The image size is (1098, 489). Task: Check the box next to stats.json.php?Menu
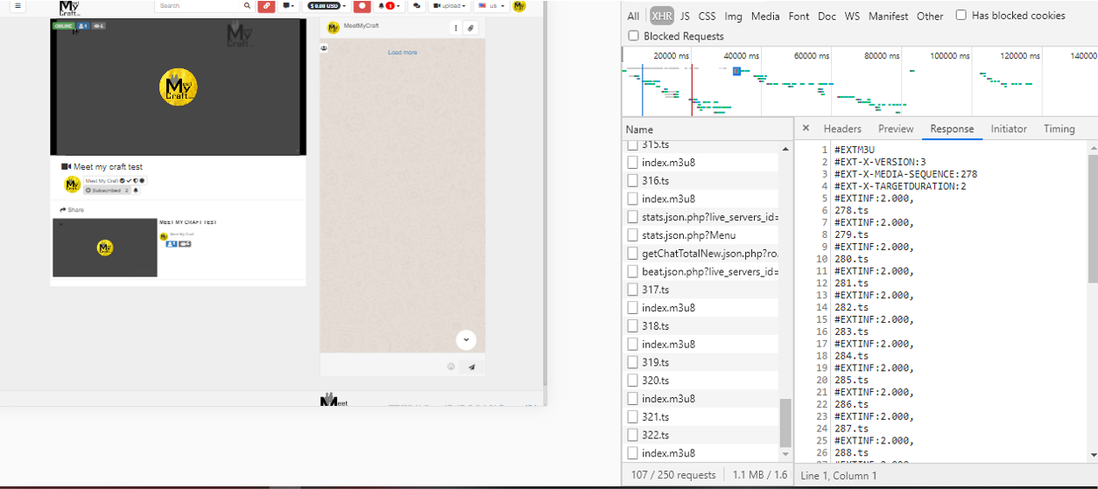click(633, 235)
